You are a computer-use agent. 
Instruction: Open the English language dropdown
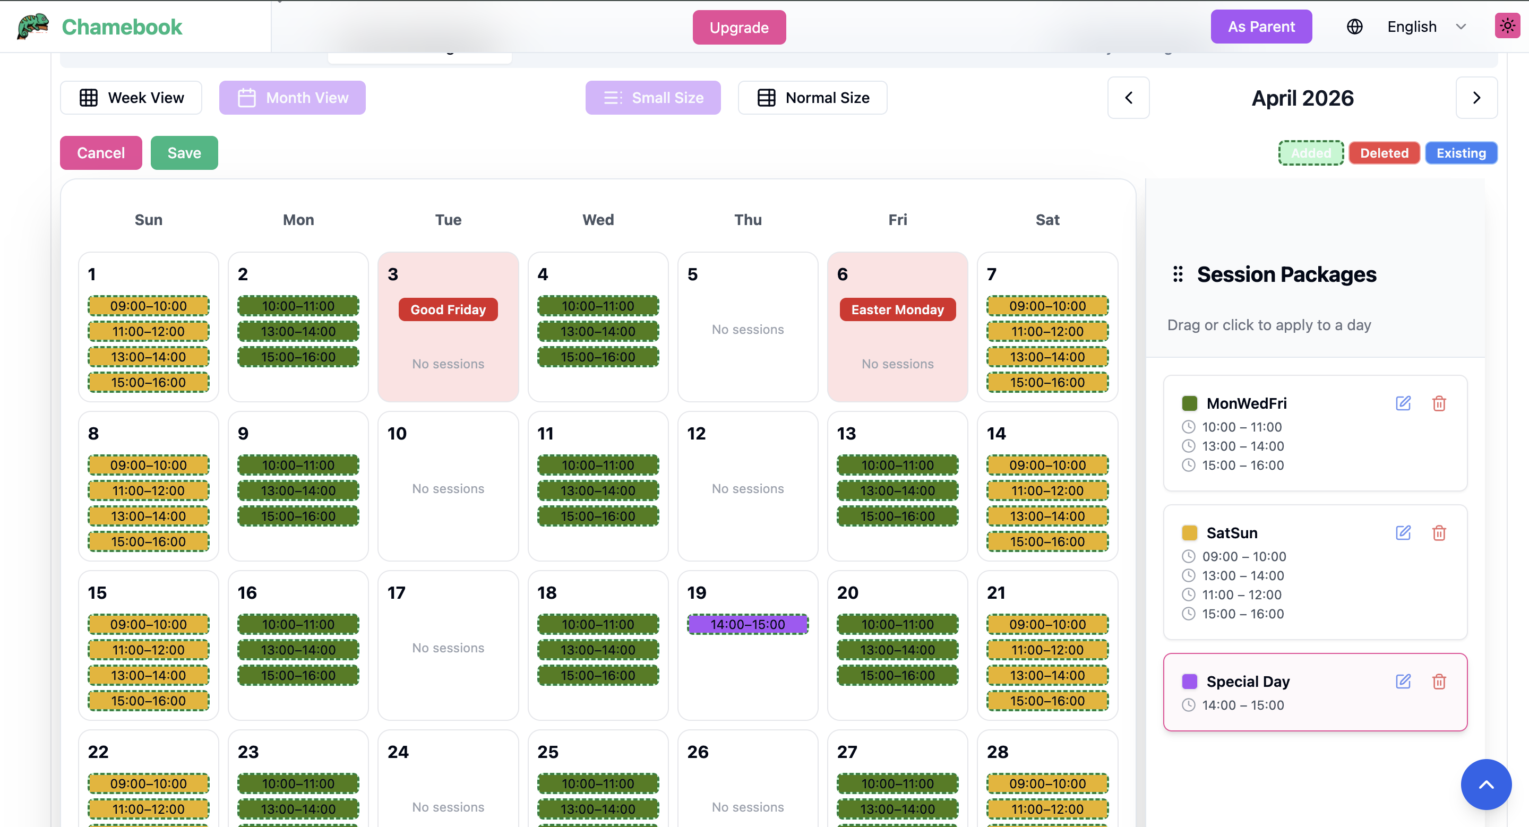[1427, 27]
